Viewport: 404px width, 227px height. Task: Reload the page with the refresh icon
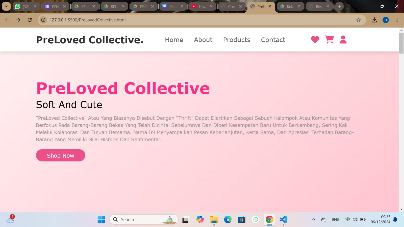(30, 20)
